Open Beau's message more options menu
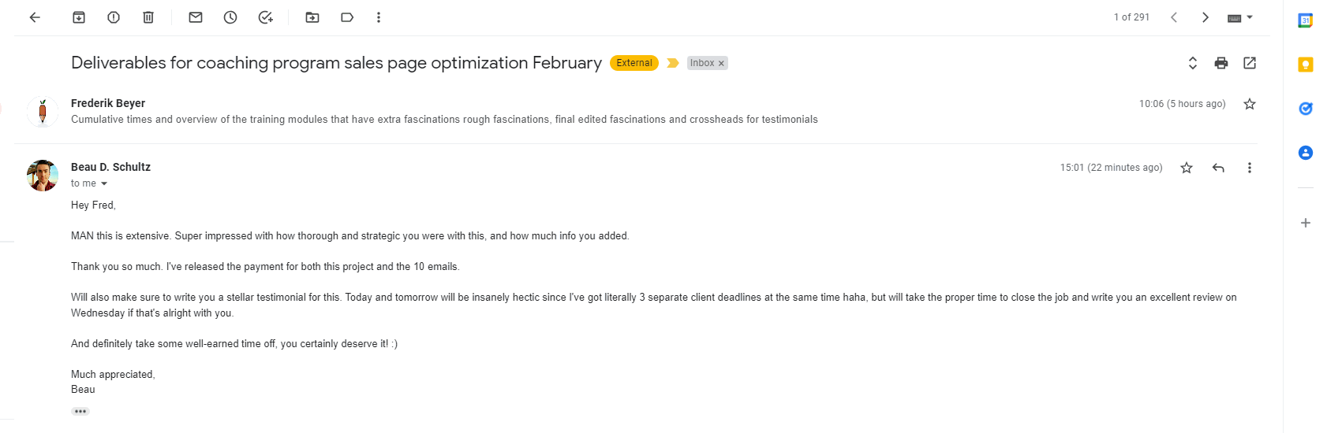This screenshot has height=433, width=1327. click(x=1250, y=168)
